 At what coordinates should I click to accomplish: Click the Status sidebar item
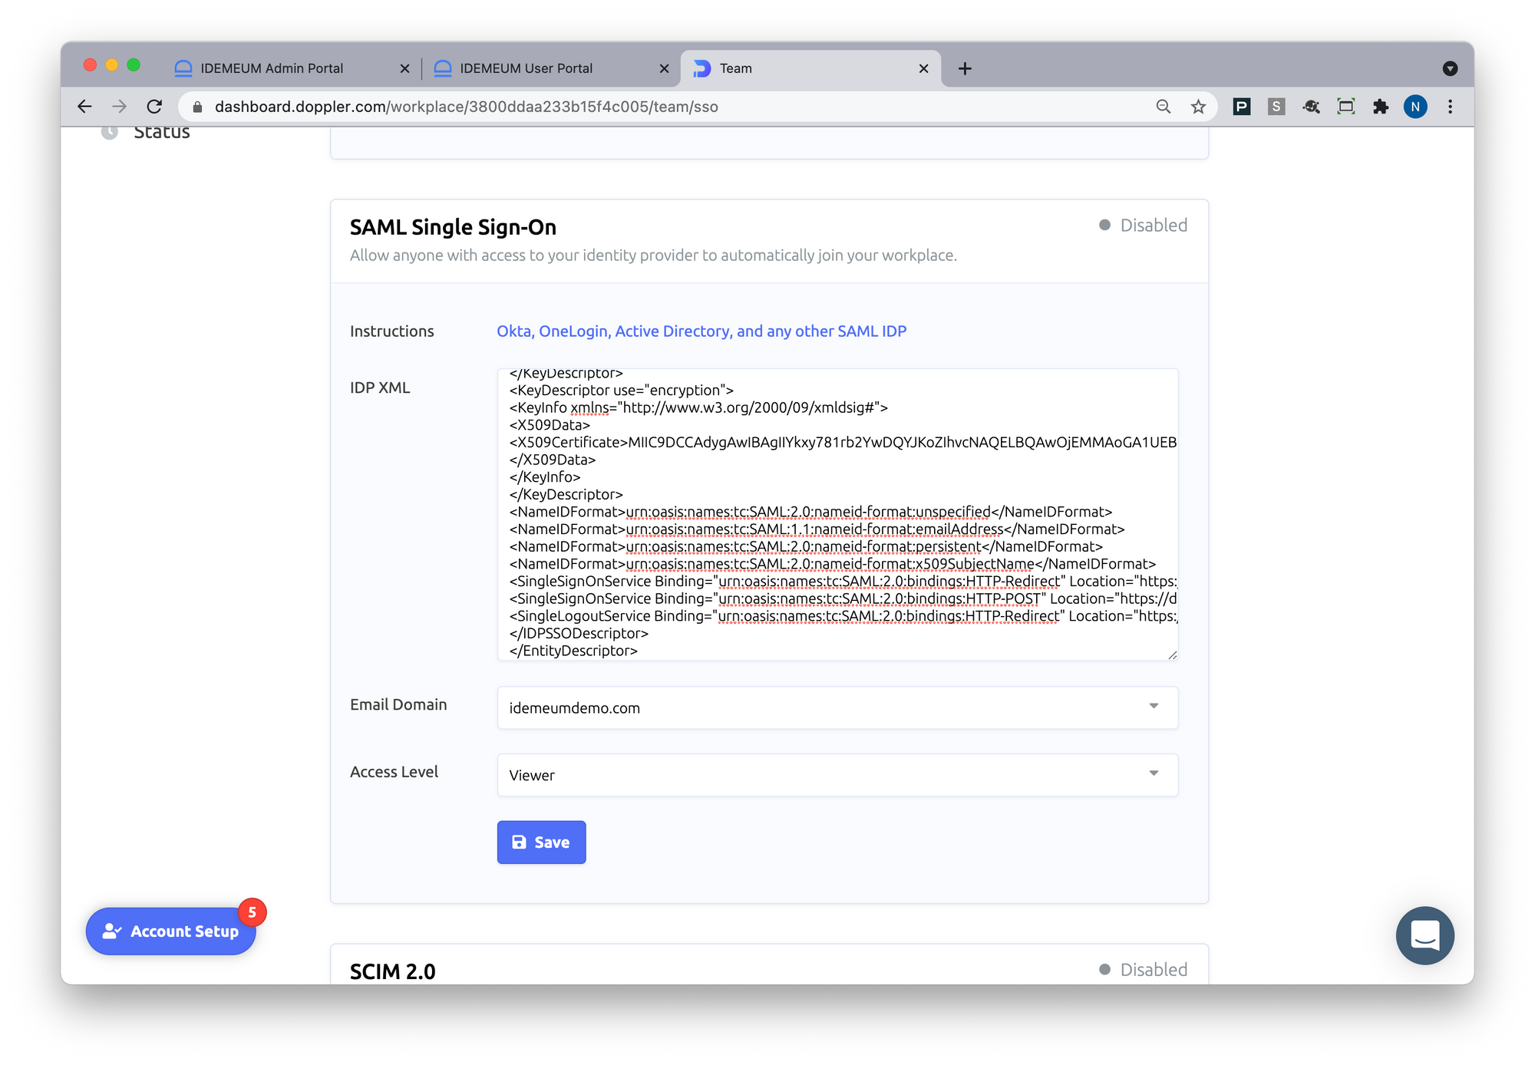click(161, 132)
